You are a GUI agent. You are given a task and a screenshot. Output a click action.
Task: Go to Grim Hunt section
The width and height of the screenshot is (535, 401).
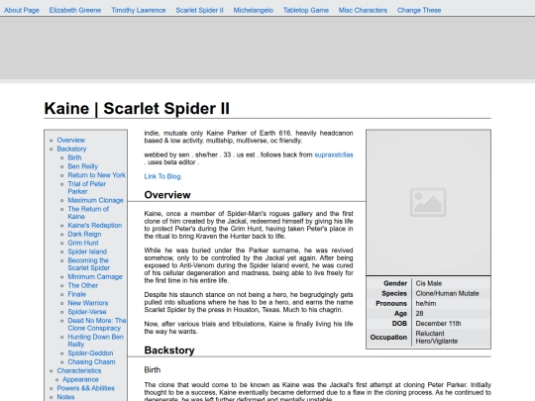tap(83, 243)
